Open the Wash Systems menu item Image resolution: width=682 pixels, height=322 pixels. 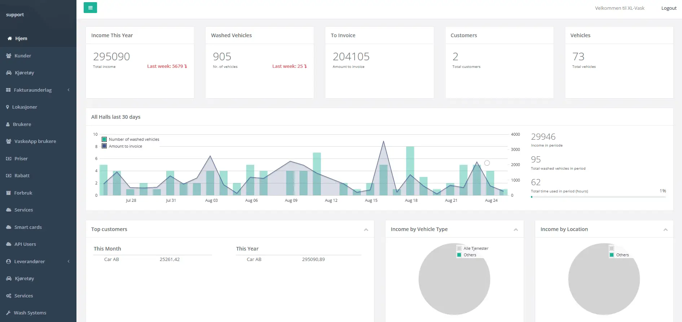pos(38,313)
